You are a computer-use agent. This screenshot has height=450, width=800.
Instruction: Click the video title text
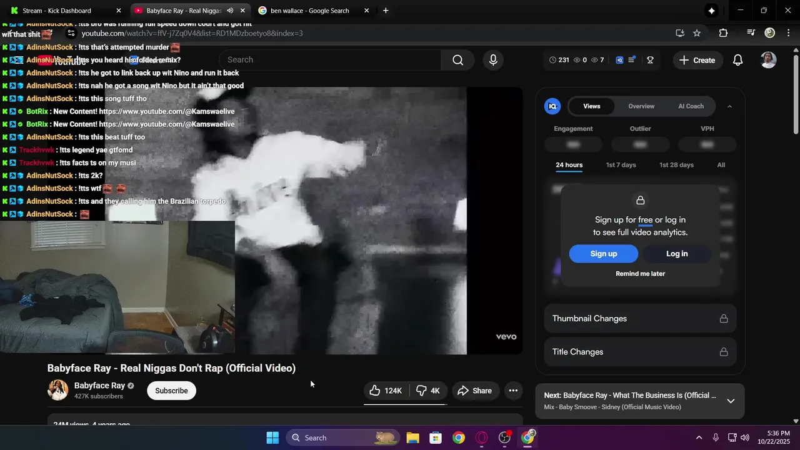click(x=171, y=368)
